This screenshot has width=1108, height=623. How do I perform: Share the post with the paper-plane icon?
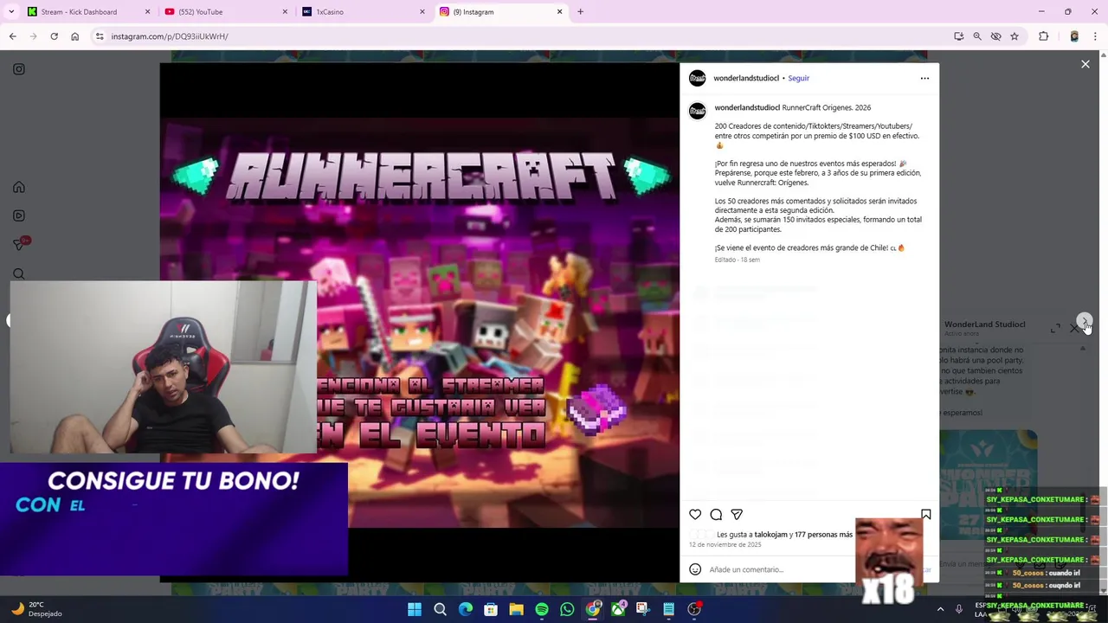(737, 515)
